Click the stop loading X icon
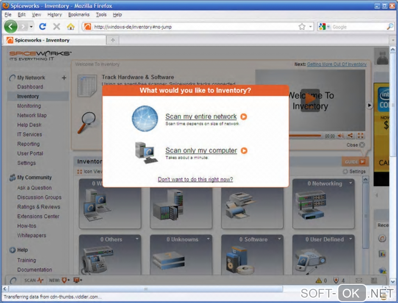The width and height of the screenshot is (398, 303). click(x=57, y=27)
